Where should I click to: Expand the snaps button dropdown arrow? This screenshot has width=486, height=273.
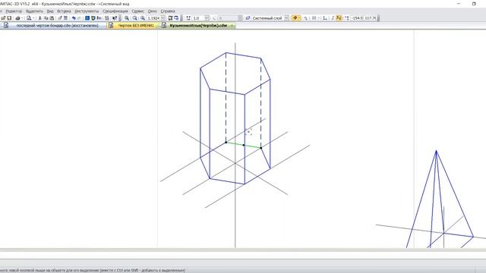(299, 18)
